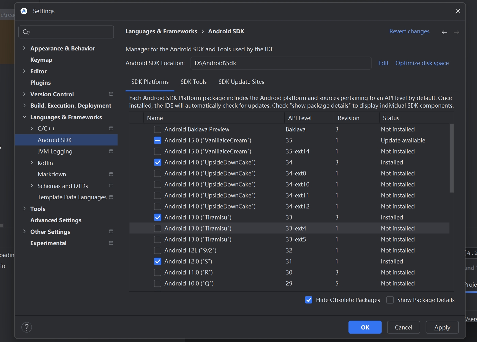Click project-level icon next to C/C++
The height and width of the screenshot is (342, 477).
coord(111,128)
